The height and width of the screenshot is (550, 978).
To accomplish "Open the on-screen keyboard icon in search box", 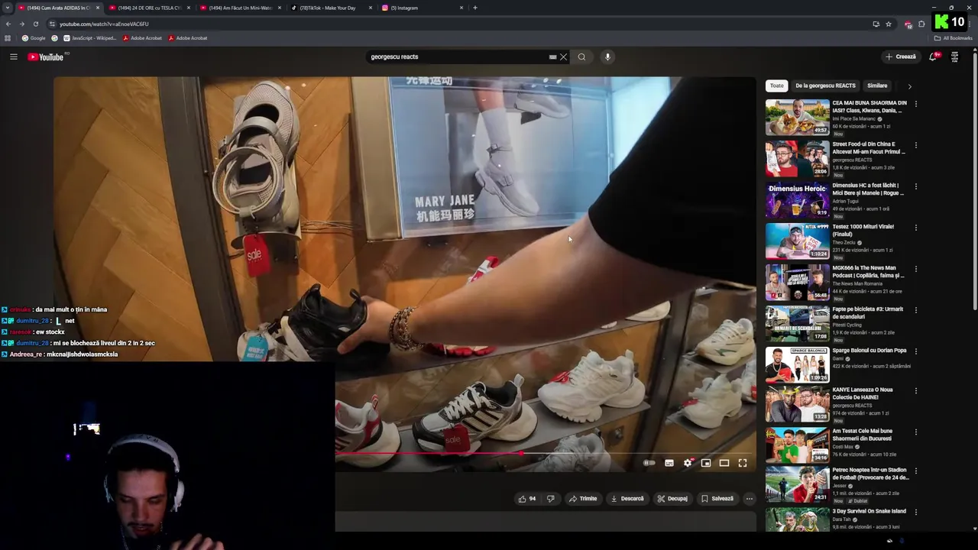I will click(x=552, y=57).
